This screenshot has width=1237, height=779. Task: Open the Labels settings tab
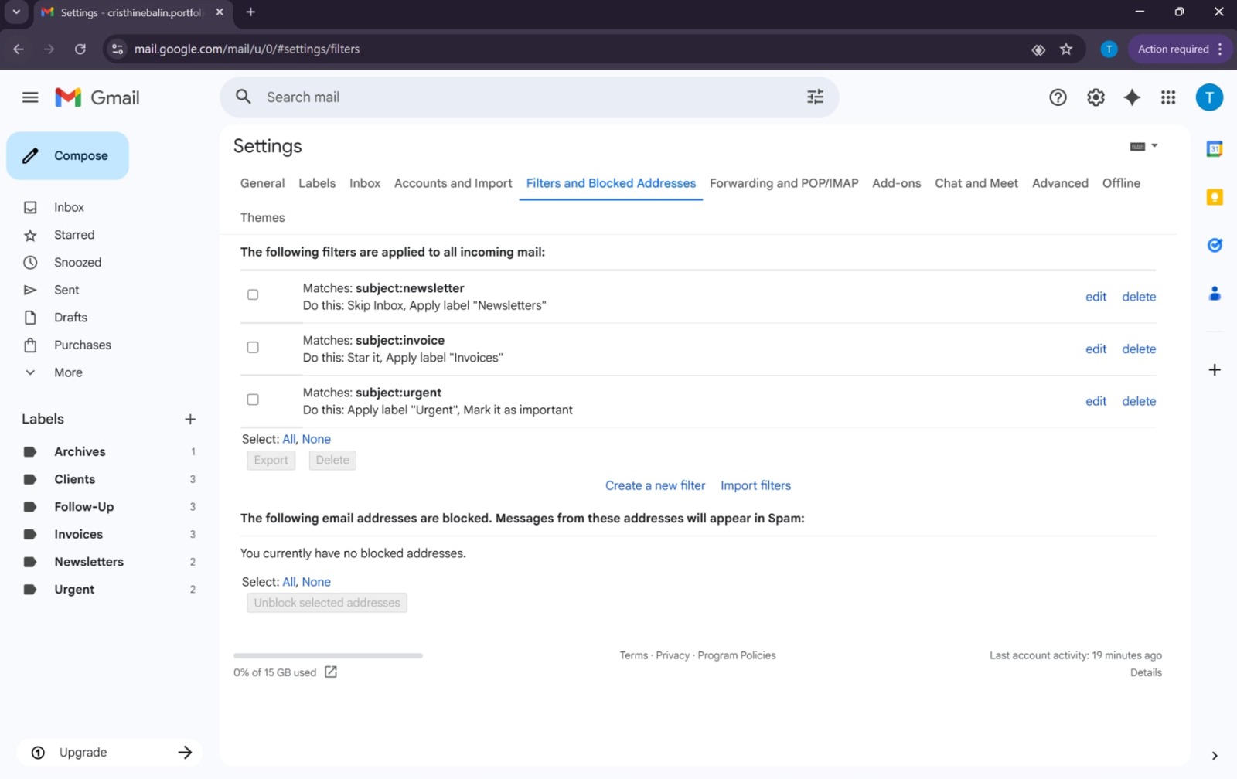coord(317,183)
